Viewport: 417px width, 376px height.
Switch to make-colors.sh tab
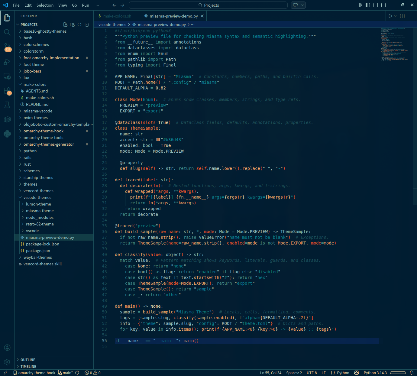[117, 16]
